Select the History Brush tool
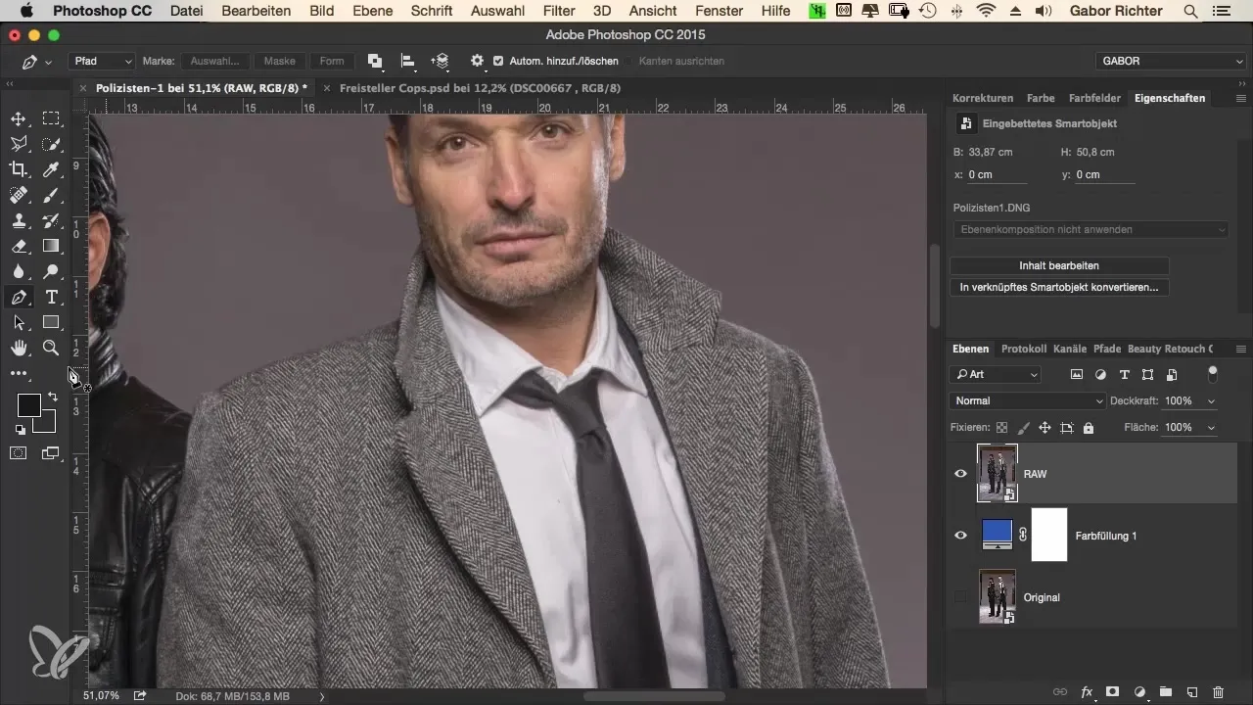This screenshot has height=705, width=1253. coord(51,220)
